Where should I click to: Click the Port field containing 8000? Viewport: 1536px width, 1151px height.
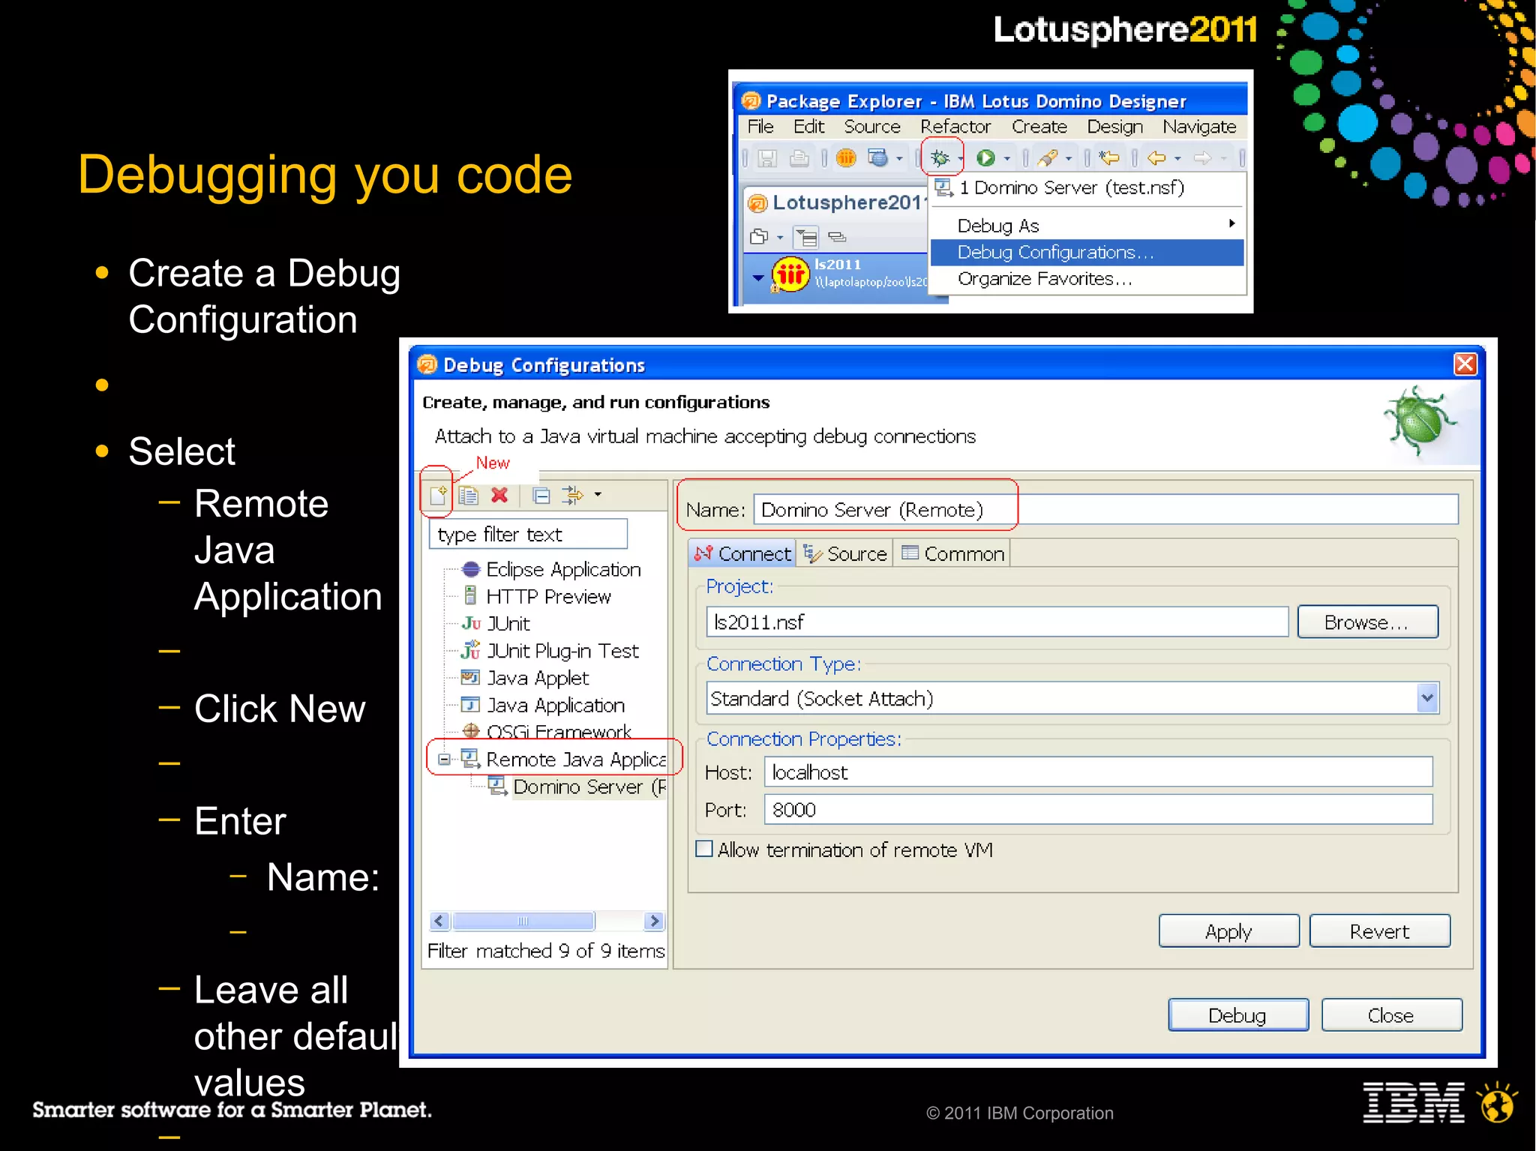point(1098,809)
